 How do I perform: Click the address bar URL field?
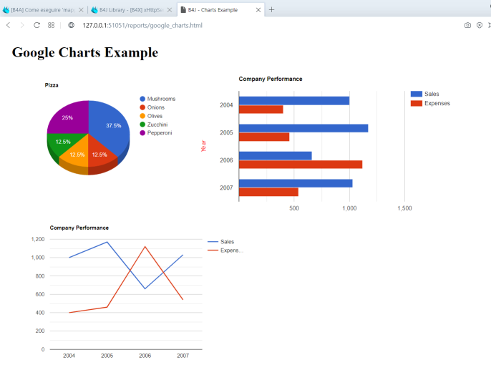tap(142, 25)
